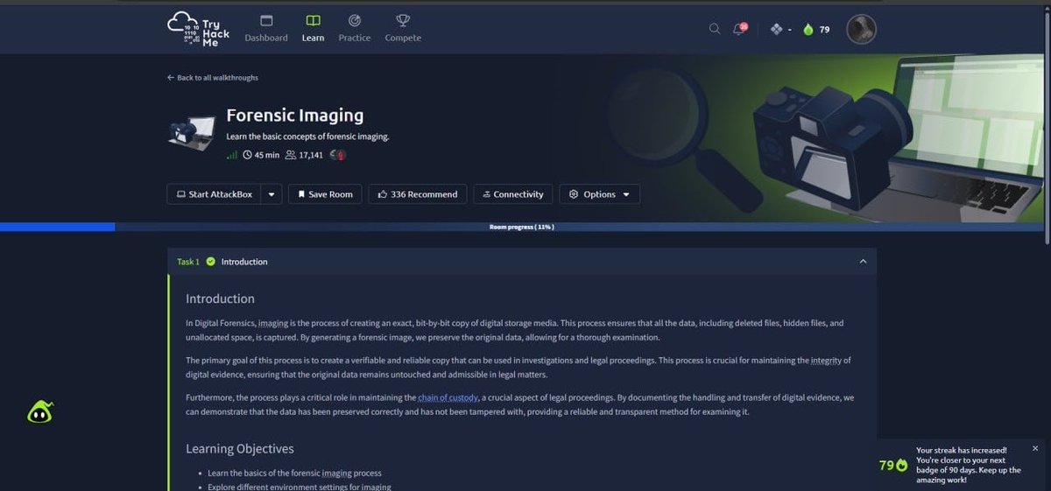Start the AttackBox

214,194
